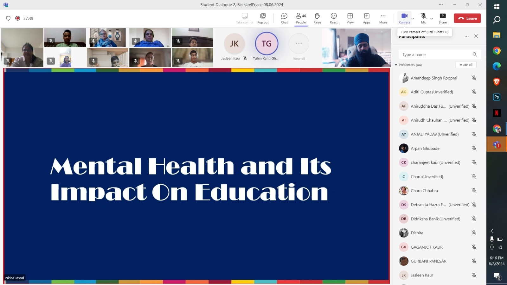Change layout with the View button
This screenshot has height=285, width=507.
coord(350,18)
